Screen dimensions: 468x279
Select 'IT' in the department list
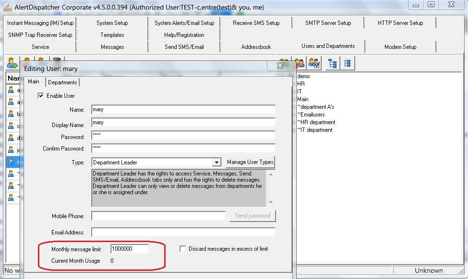300,92
